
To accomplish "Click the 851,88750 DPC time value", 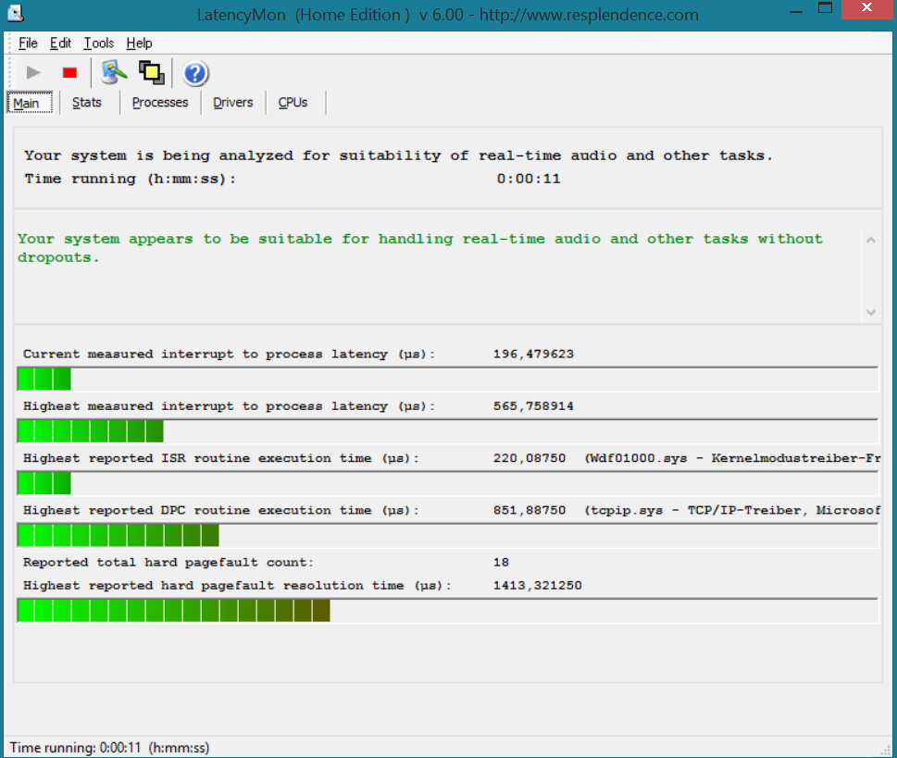I will coord(529,510).
